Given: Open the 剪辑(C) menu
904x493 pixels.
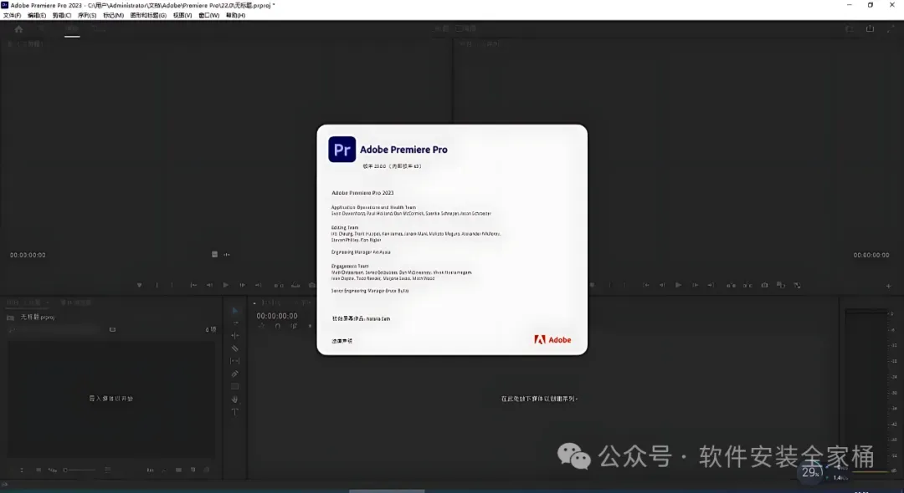Looking at the screenshot, I should [62, 16].
